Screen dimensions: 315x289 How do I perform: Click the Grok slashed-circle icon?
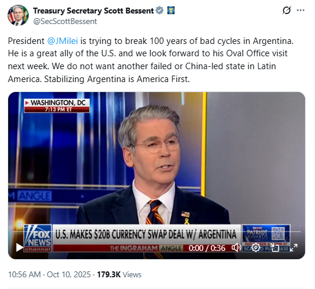(x=286, y=10)
